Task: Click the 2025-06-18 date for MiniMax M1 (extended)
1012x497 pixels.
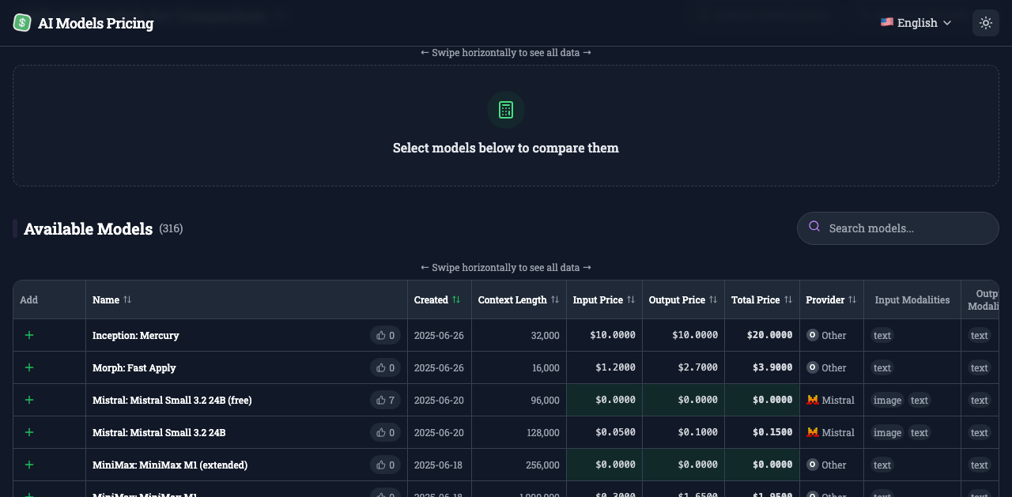Action: pyautogui.click(x=439, y=465)
